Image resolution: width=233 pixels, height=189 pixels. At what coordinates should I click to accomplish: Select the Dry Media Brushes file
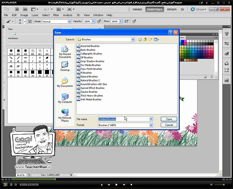tap(89, 65)
